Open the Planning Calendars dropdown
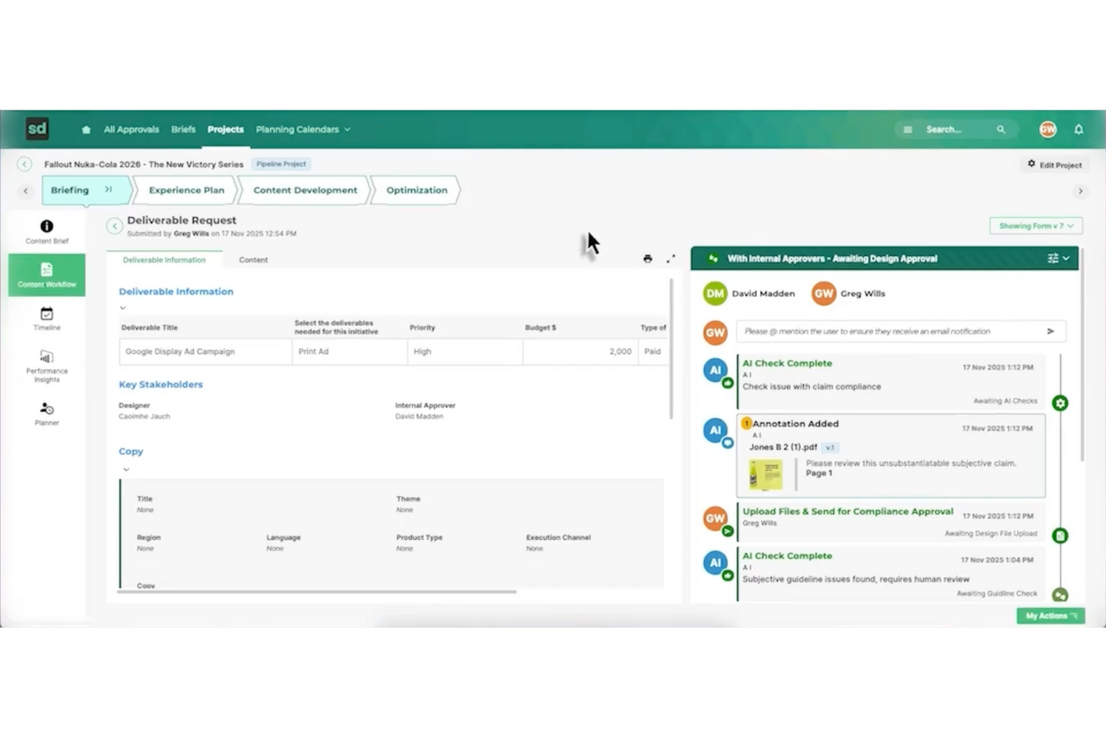 point(302,129)
